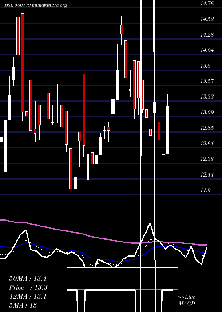Image resolution: width=222 pixels, height=312 pixels.
Task: Click the 12.85 price axis label
Action: click(207, 128)
